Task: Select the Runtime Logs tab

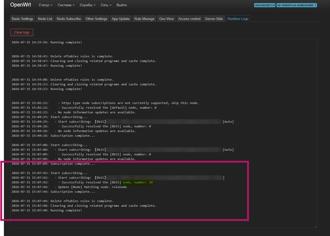Action: point(238,19)
